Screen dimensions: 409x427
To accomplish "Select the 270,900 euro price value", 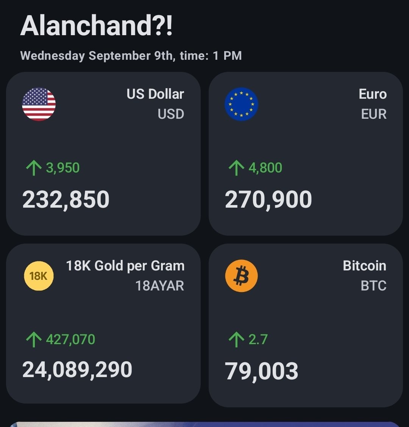I will [268, 200].
